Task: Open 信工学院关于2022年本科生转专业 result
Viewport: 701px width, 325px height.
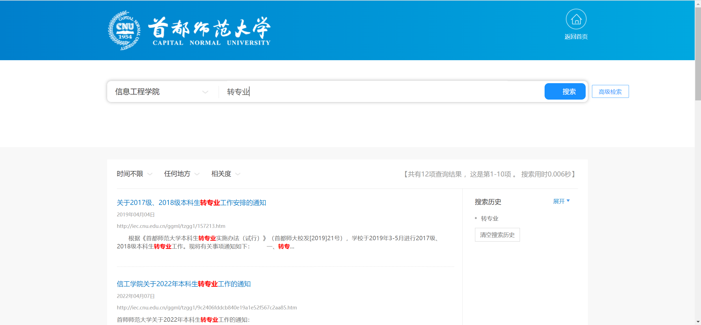Action: point(184,284)
